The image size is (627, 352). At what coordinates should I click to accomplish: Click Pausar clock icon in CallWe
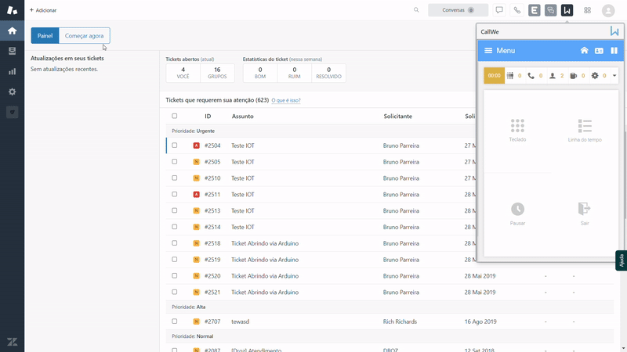click(x=517, y=214)
